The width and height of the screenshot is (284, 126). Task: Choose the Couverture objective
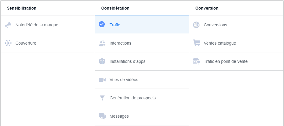coord(26,43)
